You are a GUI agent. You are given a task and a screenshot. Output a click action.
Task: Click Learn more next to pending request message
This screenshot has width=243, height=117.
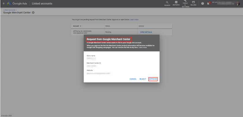(x=134, y=20)
